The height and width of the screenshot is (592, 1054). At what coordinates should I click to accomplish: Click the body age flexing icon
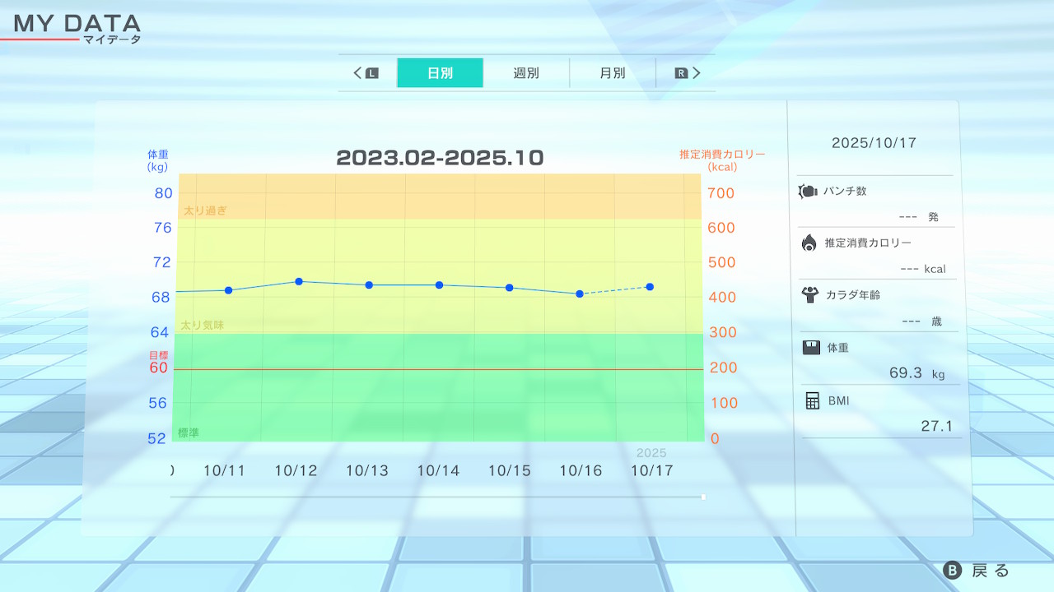coord(809,294)
